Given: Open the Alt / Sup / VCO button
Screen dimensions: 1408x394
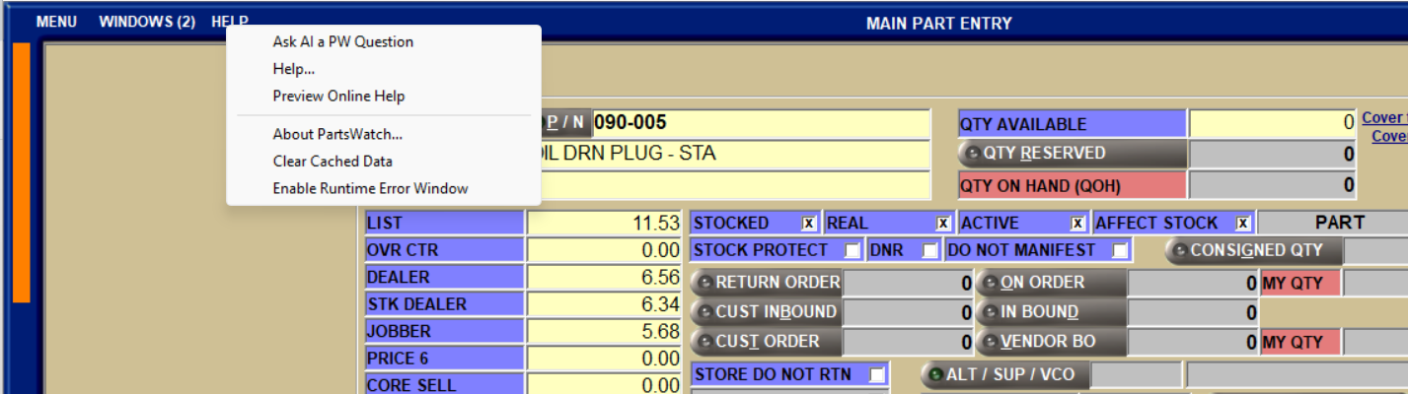Looking at the screenshot, I should 1002,375.
